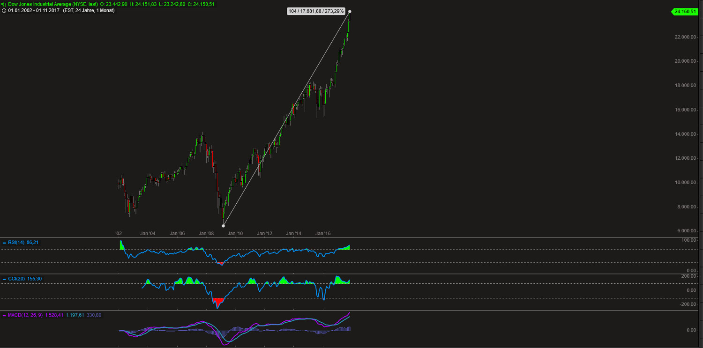Select the RSI(14) legend marker icon
The height and width of the screenshot is (348, 703).
point(4,242)
